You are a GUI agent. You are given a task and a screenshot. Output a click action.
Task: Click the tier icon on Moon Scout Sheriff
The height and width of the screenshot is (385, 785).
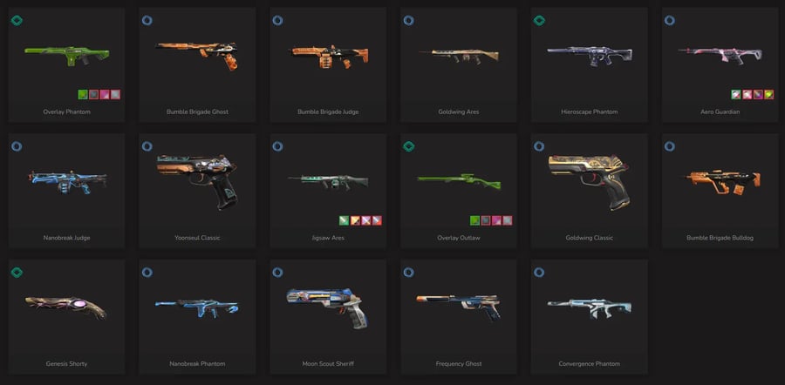pos(278,273)
